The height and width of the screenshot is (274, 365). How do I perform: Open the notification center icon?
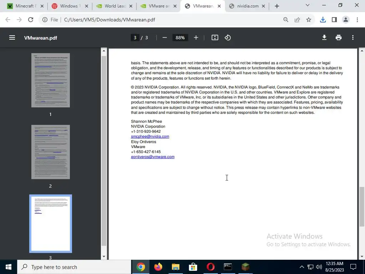click(x=353, y=267)
